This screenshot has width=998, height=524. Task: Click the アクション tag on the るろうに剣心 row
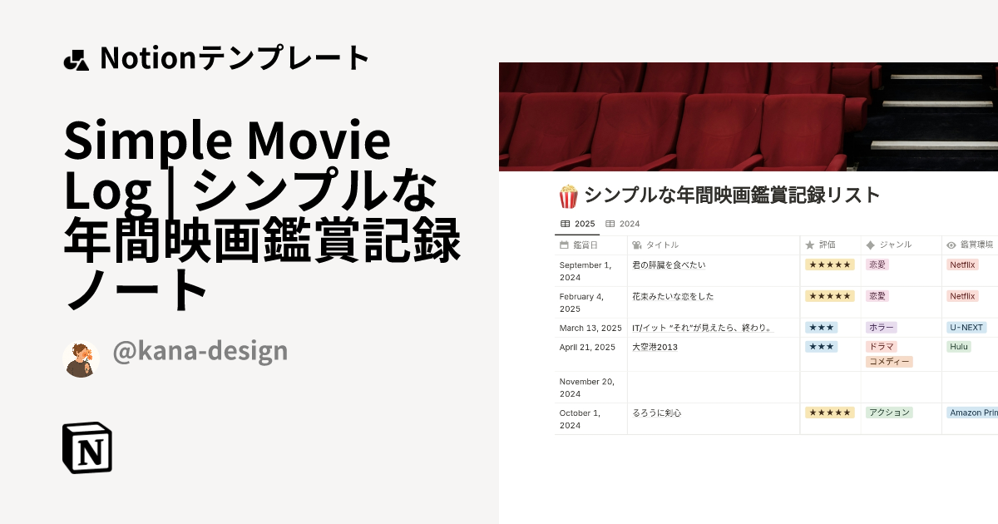click(x=888, y=412)
